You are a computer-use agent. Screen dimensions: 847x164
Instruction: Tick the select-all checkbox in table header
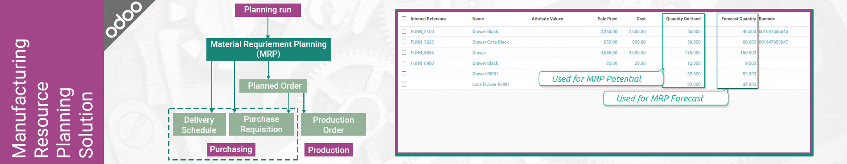pos(404,19)
